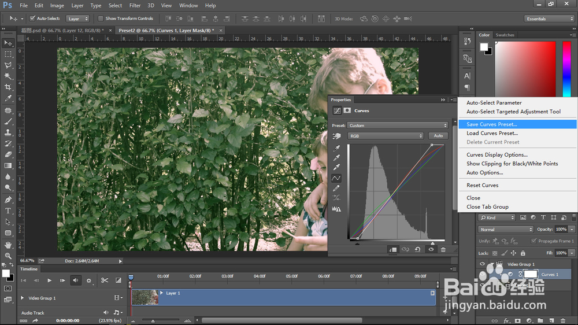Select the Lasso tool
The image size is (578, 325).
click(8, 65)
